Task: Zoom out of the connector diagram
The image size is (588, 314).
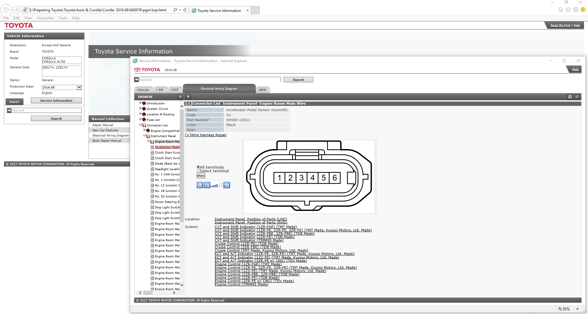Action: (x=207, y=185)
